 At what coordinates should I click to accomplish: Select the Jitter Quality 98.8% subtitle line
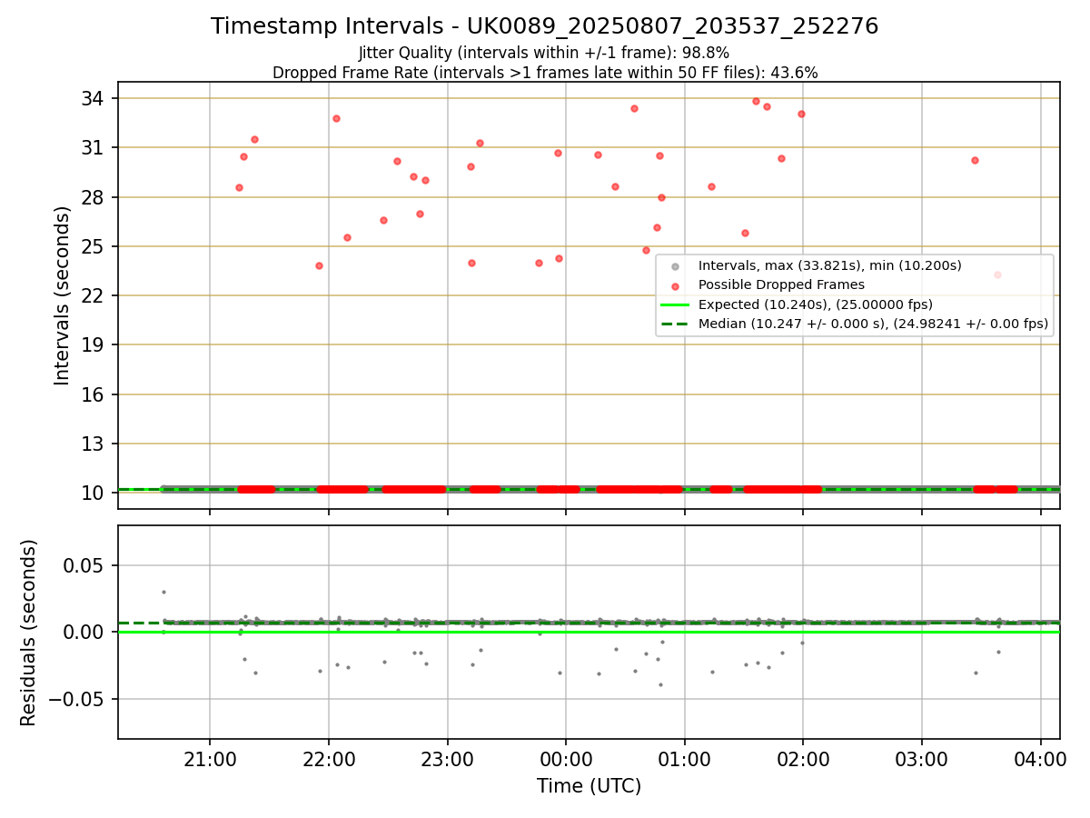[545, 53]
